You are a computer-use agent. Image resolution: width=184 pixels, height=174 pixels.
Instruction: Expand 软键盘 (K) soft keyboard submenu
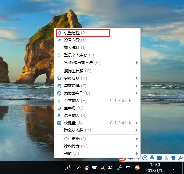click(x=97, y=123)
